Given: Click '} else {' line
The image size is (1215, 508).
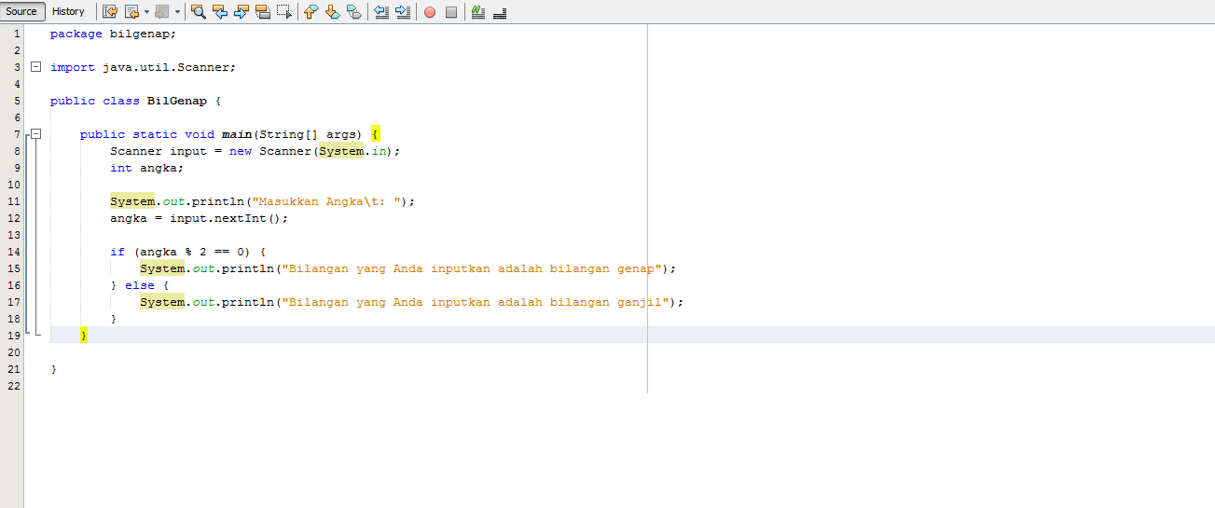Looking at the screenshot, I should click(140, 285).
